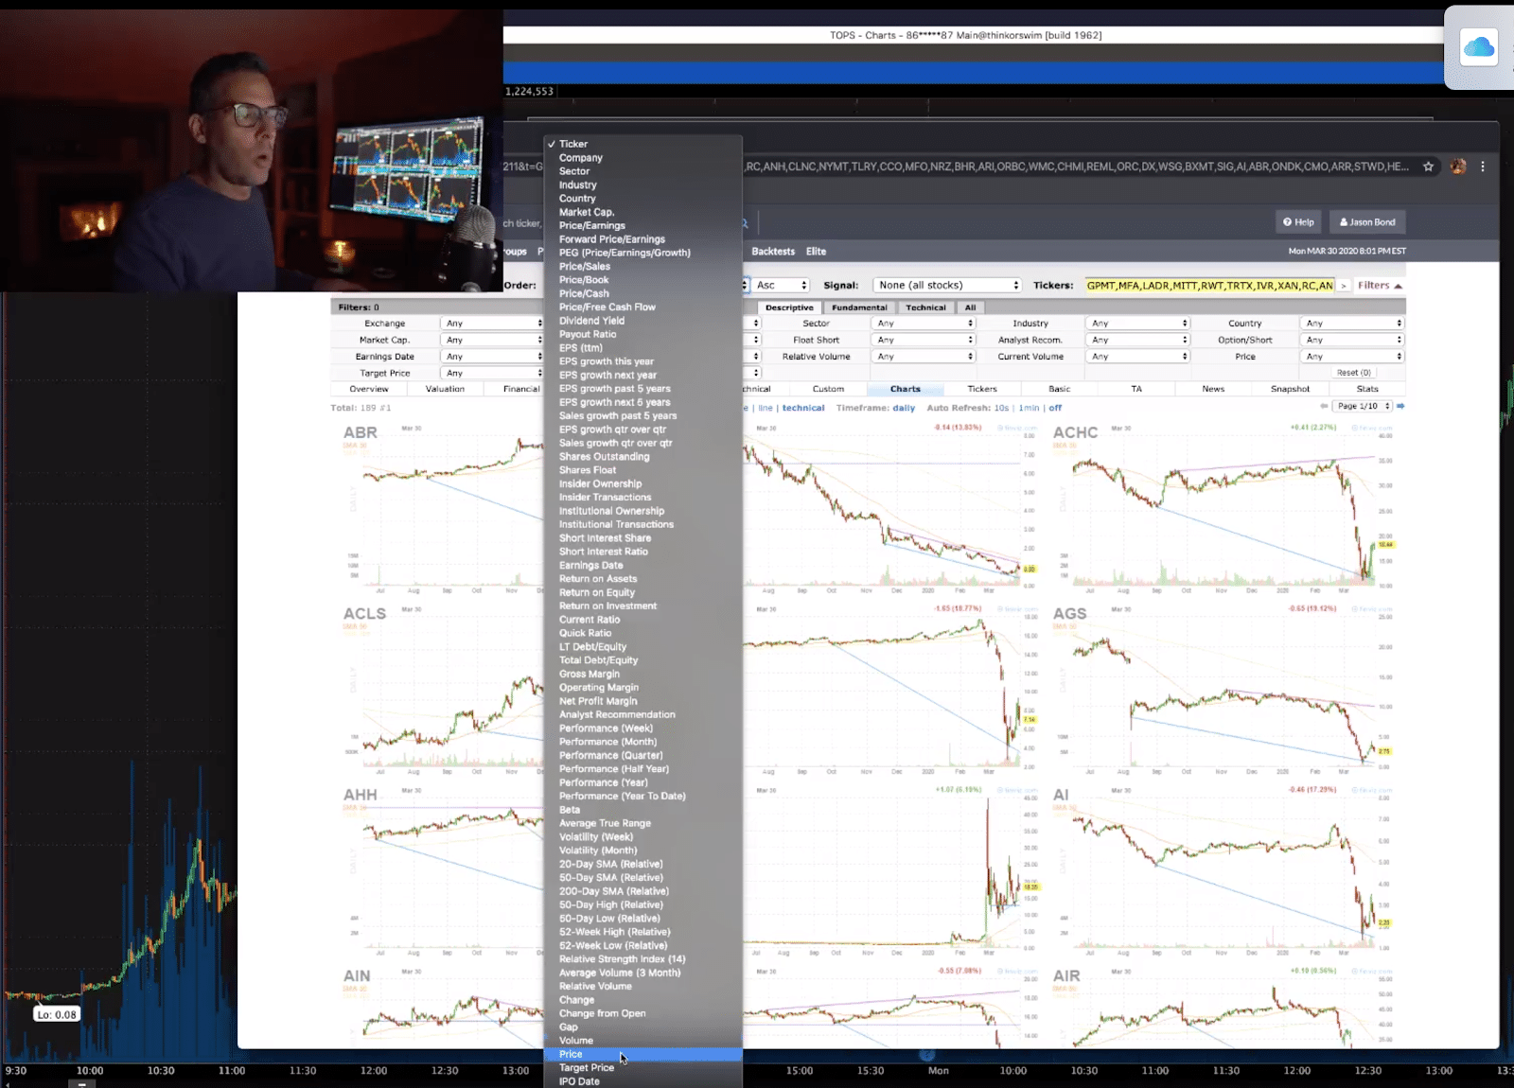Go to previous results page arrow
Viewport: 1514px width, 1088px height.
[1324, 406]
